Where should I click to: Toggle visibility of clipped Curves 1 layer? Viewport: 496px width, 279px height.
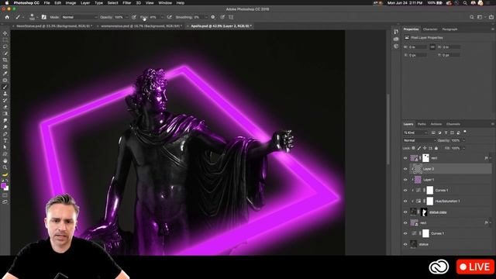tap(405, 191)
